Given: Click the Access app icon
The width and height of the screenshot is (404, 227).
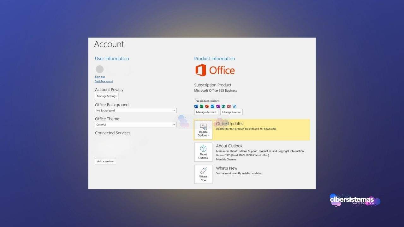Looking at the screenshot, I should point(229,106).
